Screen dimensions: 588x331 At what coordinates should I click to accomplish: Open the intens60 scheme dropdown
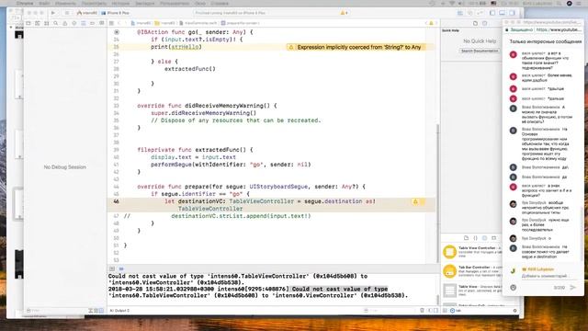(x=87, y=13)
